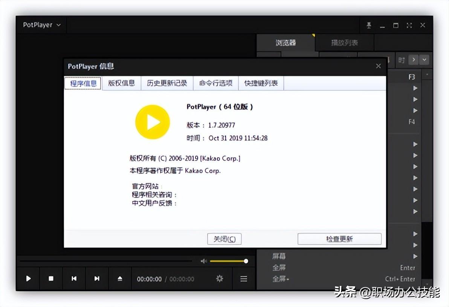The image size is (449, 307).
Task: Click the 检查更新 button
Action: (x=339, y=239)
